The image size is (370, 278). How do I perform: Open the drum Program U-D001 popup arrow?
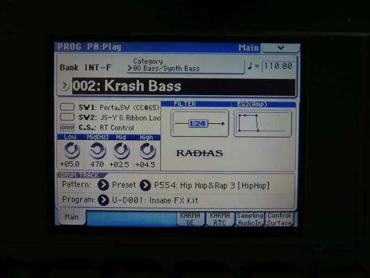coord(103,200)
